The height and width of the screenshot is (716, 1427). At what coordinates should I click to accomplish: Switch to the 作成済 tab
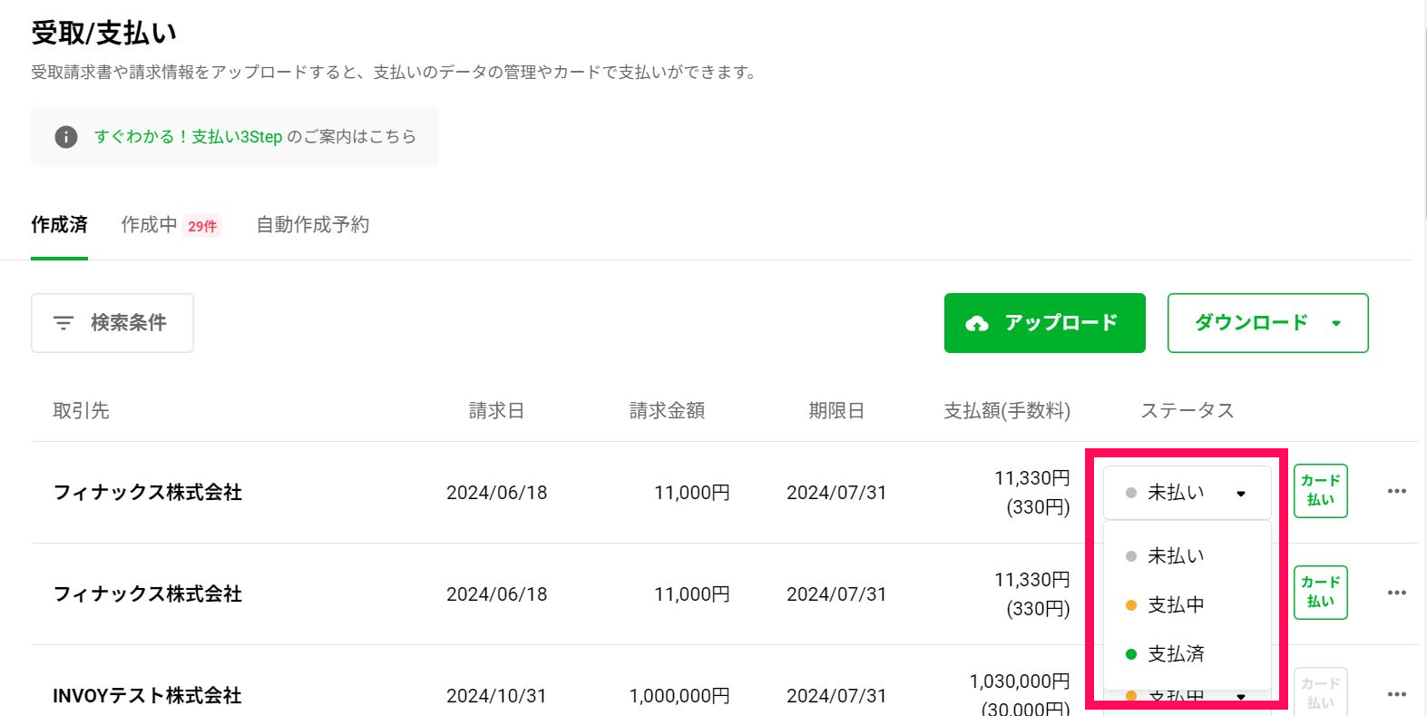pyautogui.click(x=59, y=225)
